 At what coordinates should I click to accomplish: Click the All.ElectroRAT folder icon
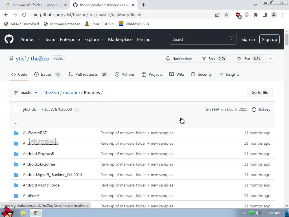pyautogui.click(x=16, y=133)
